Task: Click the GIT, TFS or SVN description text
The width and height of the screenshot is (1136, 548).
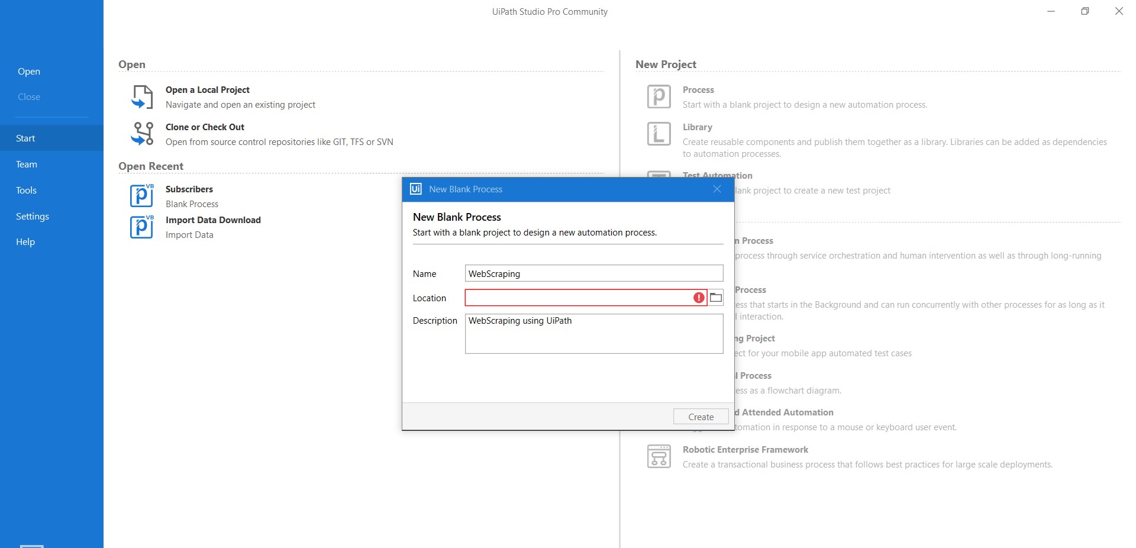Action: coord(279,142)
